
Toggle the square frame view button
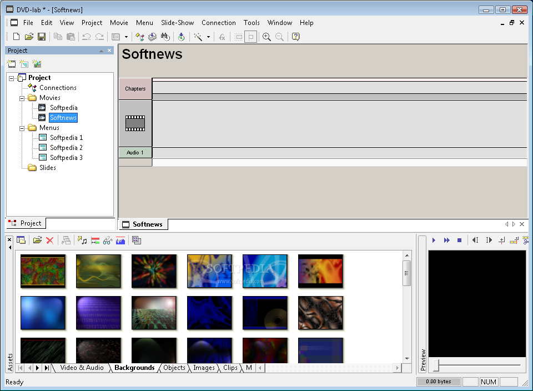click(251, 37)
